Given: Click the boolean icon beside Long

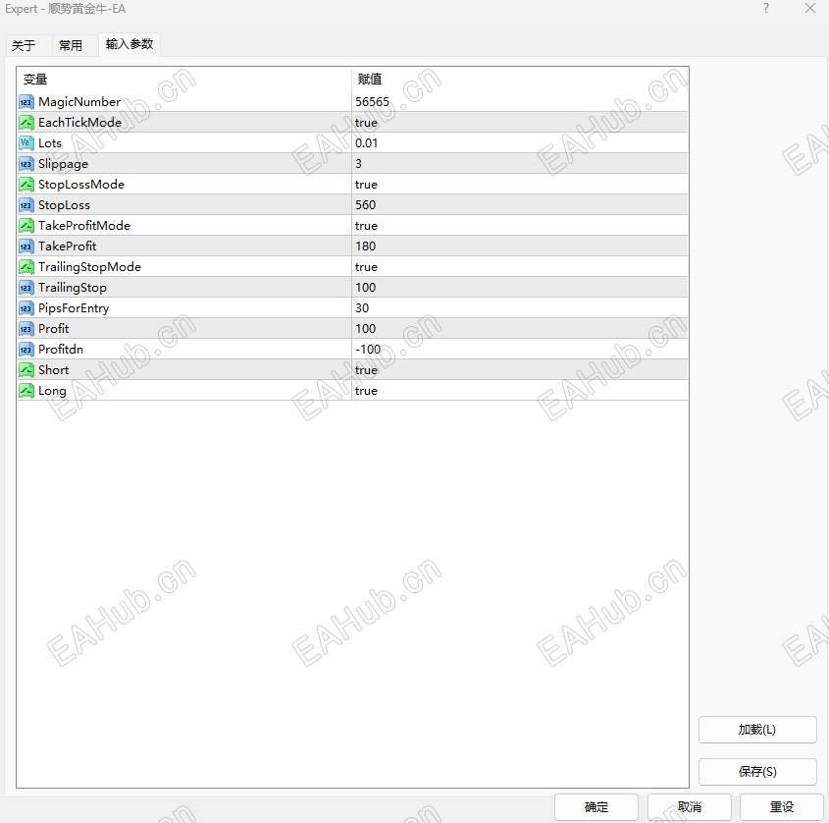Looking at the screenshot, I should click(x=26, y=391).
